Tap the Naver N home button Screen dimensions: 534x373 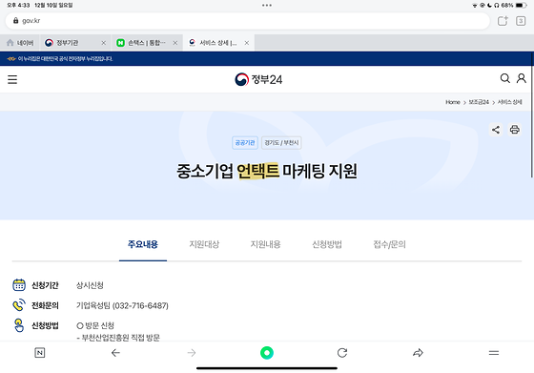(x=40, y=353)
